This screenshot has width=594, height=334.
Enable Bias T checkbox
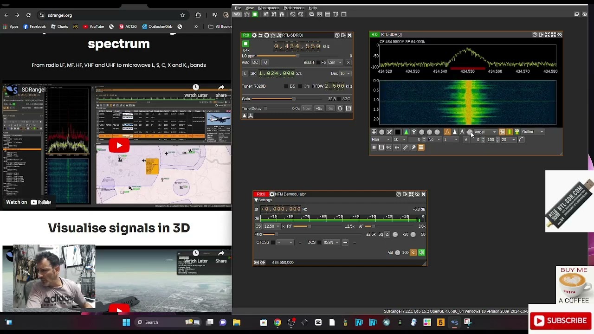point(318,63)
